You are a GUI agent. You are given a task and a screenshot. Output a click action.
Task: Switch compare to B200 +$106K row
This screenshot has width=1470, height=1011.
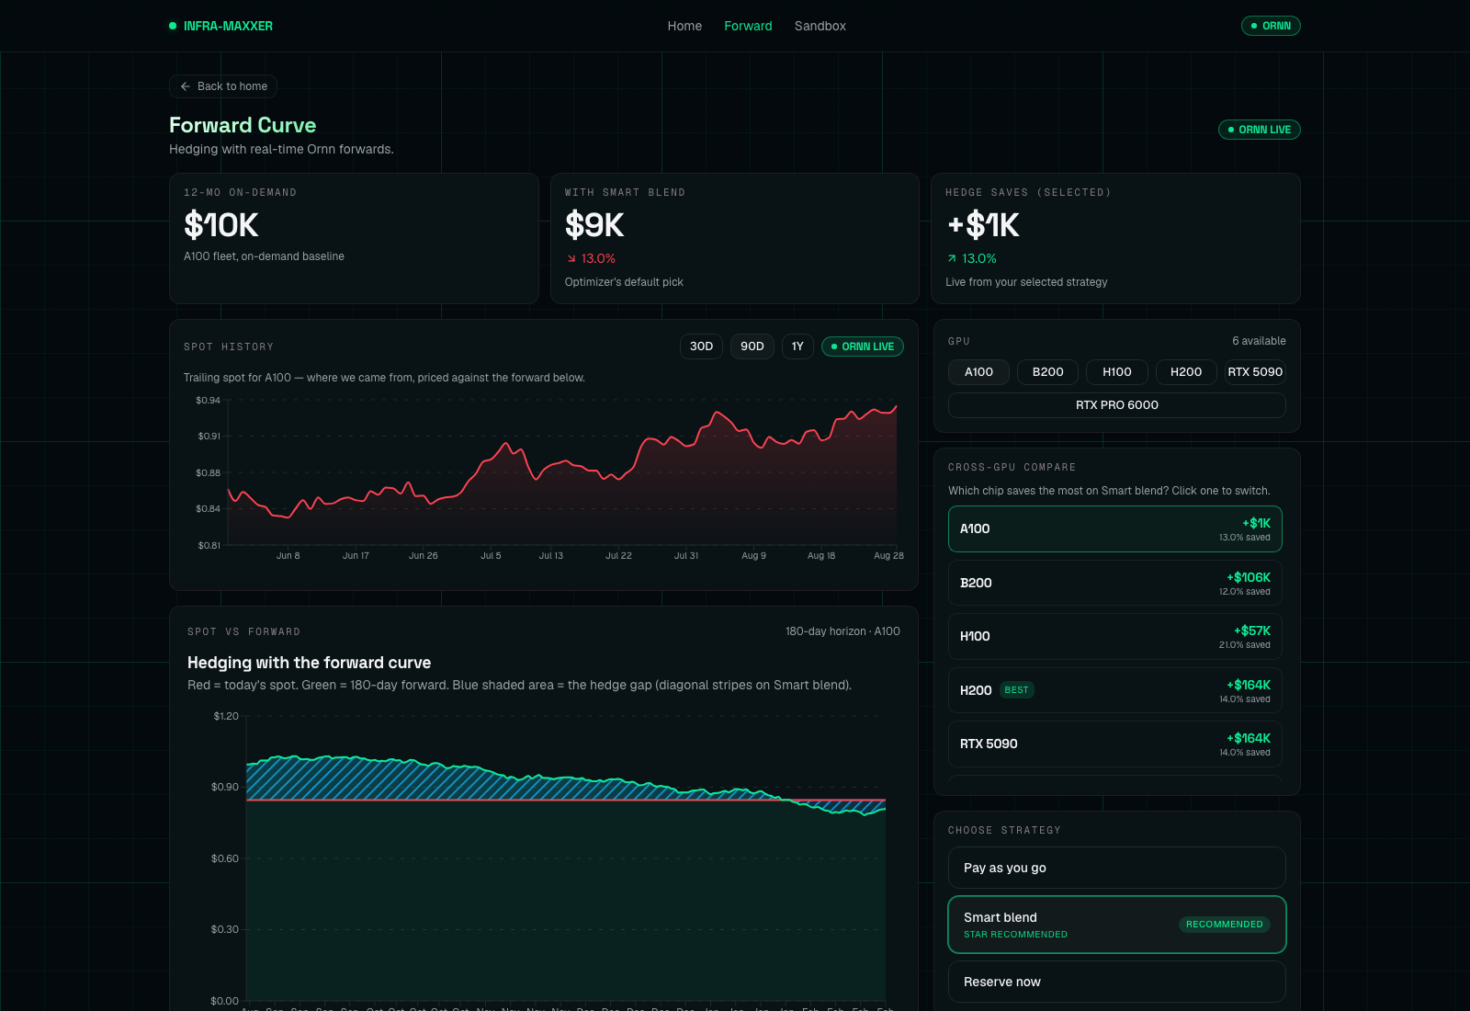click(1115, 583)
